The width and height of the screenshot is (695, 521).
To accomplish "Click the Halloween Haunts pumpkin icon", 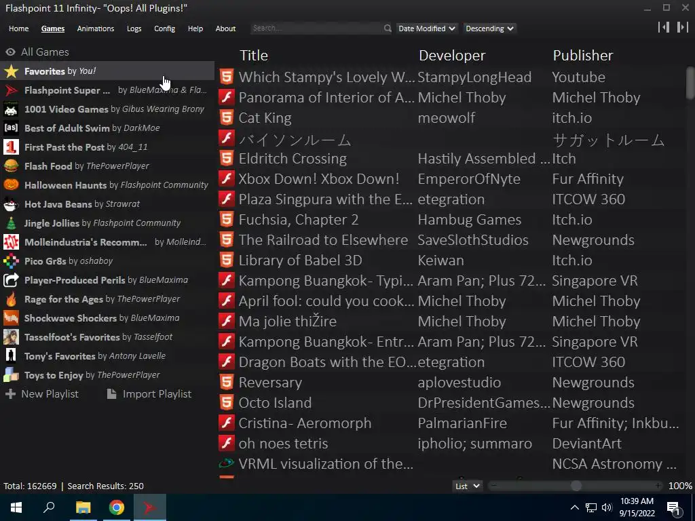I will (x=11, y=185).
